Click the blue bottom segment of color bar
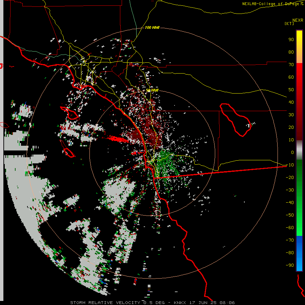The height and width of the screenshot is (305, 305). coord(299,253)
